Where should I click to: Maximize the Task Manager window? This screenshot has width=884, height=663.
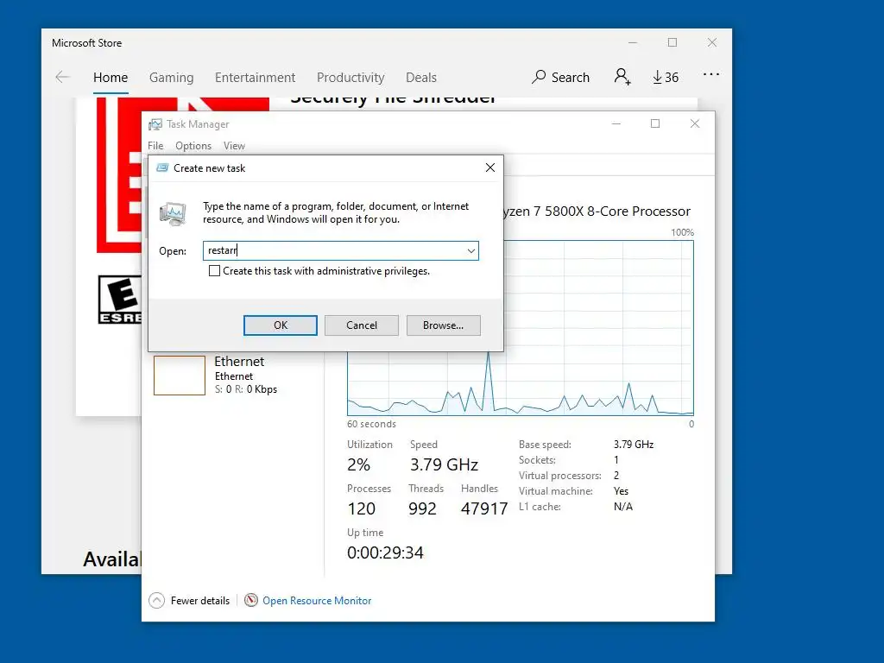pos(655,124)
